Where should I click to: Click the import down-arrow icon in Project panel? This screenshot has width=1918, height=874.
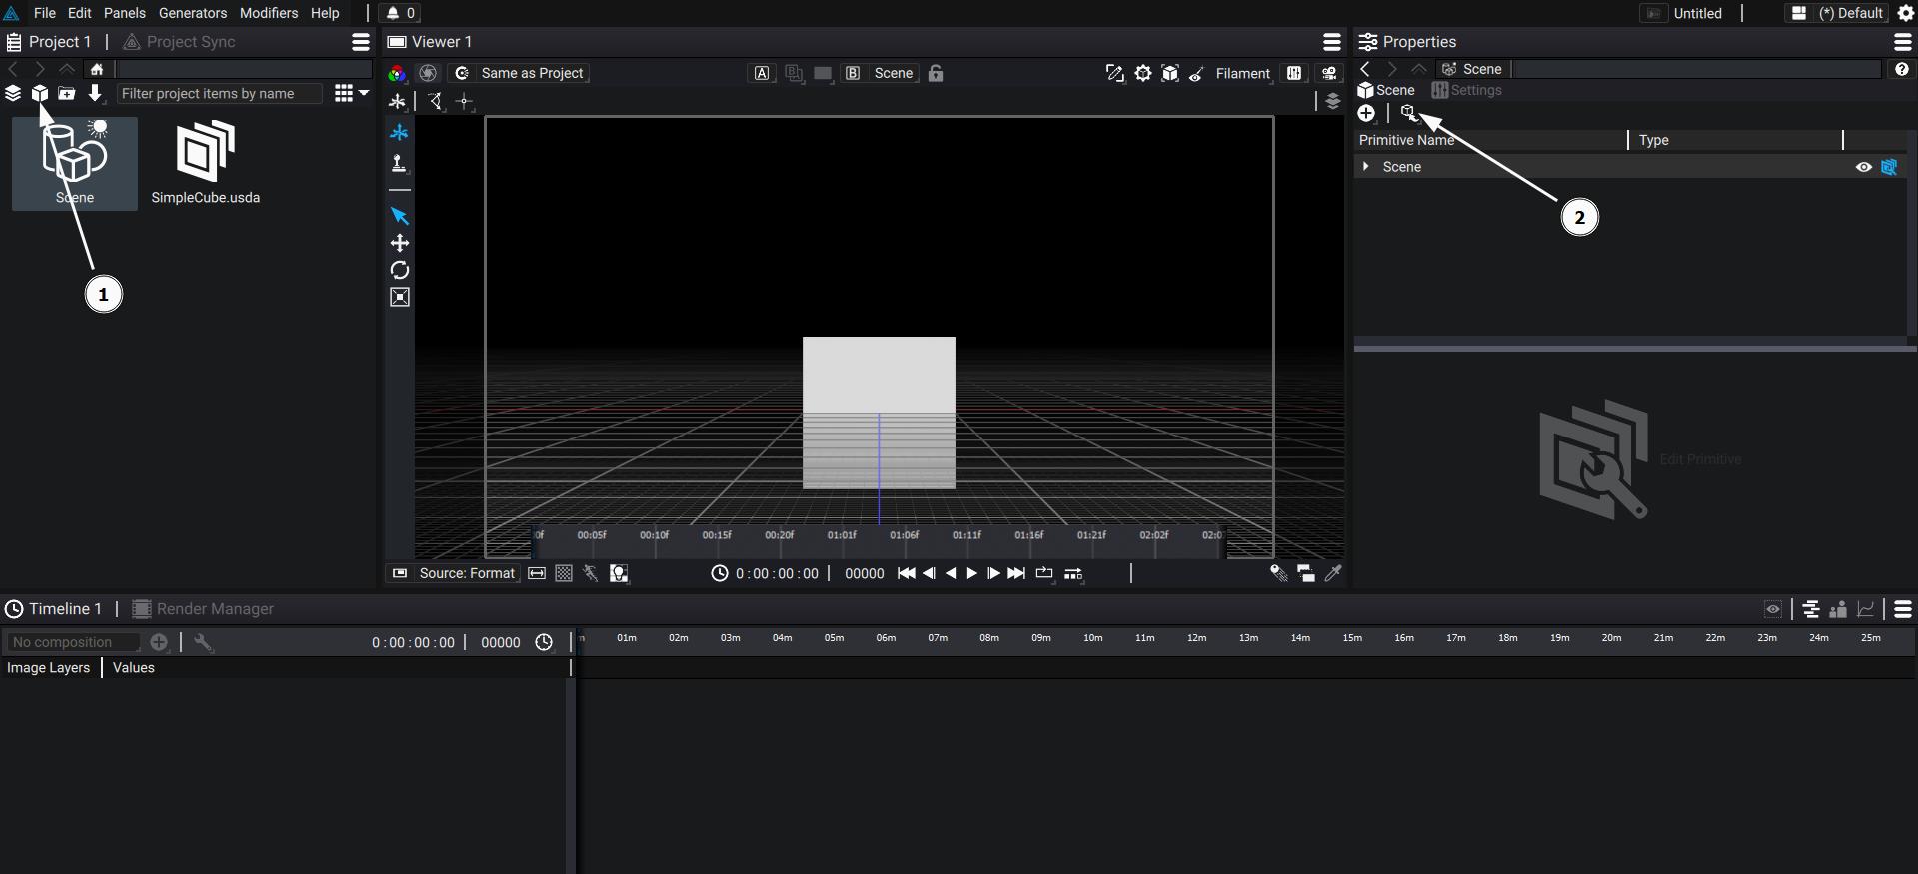pos(95,93)
